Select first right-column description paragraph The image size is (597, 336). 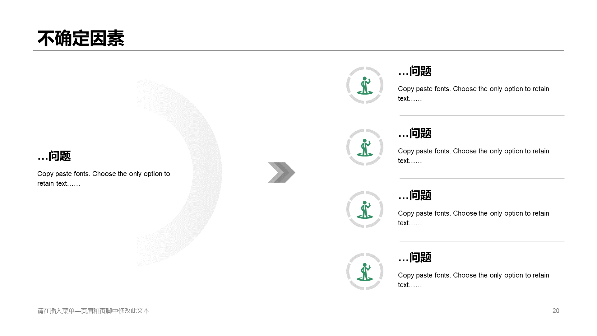[474, 94]
